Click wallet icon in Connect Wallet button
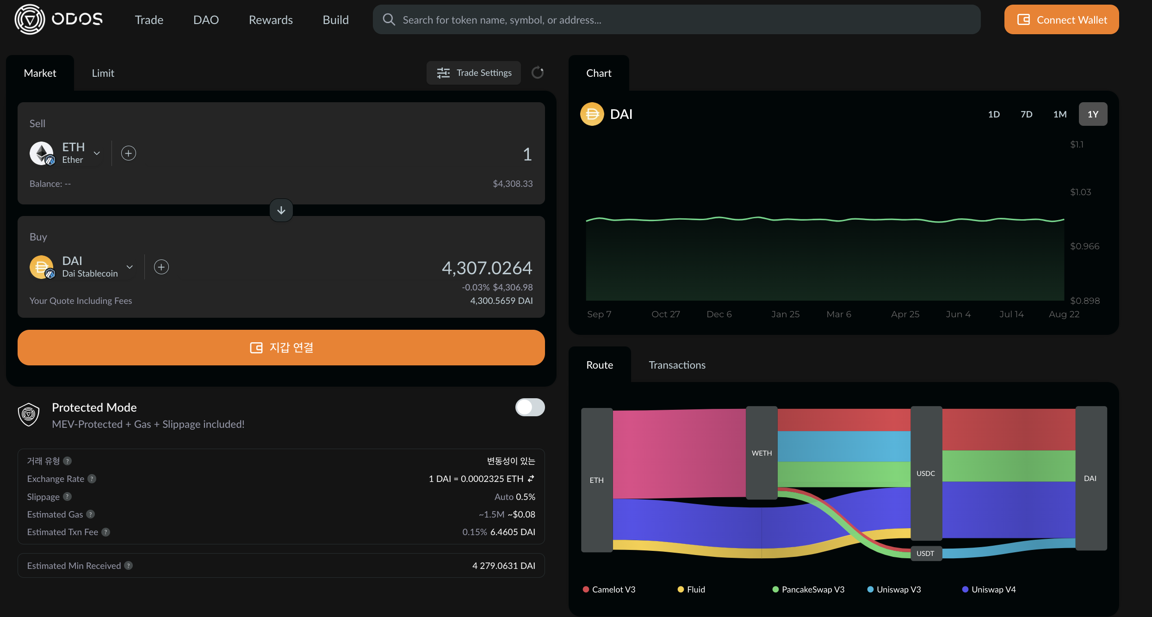1152x617 pixels. (1023, 19)
